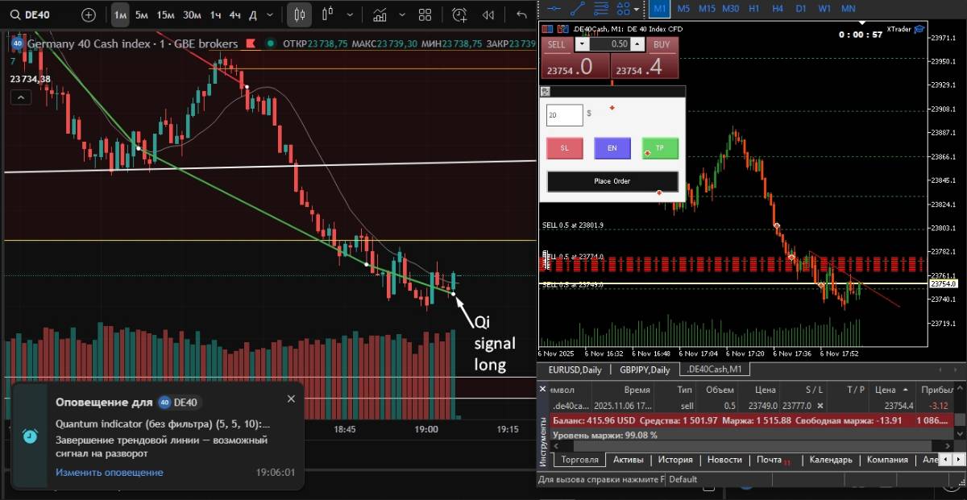Screen dimensions: 967x500
Task: Collapse the chart legend with chevron button
Action: [x=20, y=97]
